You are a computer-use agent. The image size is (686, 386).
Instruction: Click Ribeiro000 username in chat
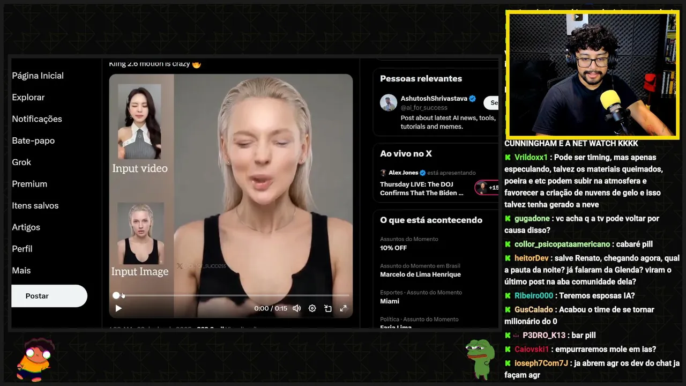(534, 295)
